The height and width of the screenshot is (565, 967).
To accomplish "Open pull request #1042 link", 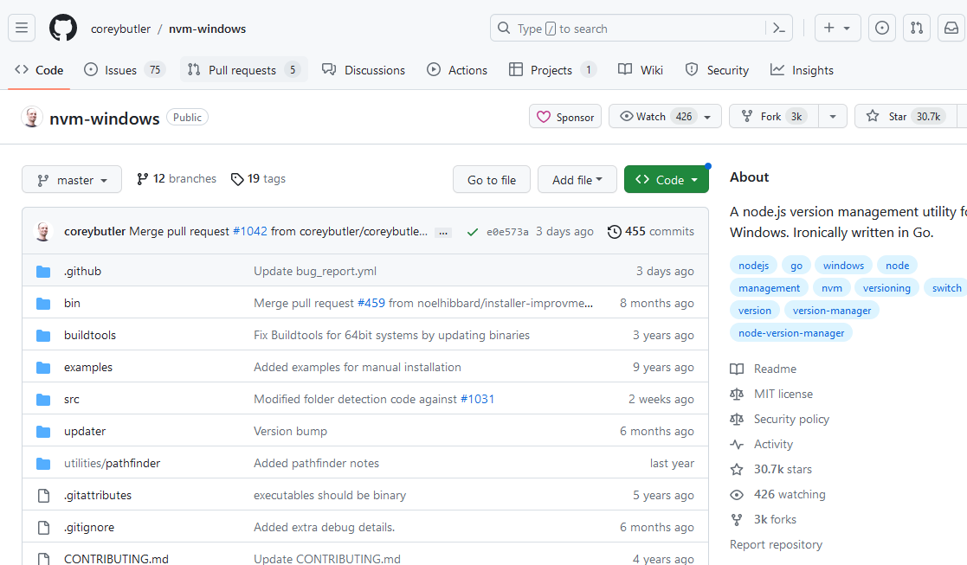I will pos(250,232).
